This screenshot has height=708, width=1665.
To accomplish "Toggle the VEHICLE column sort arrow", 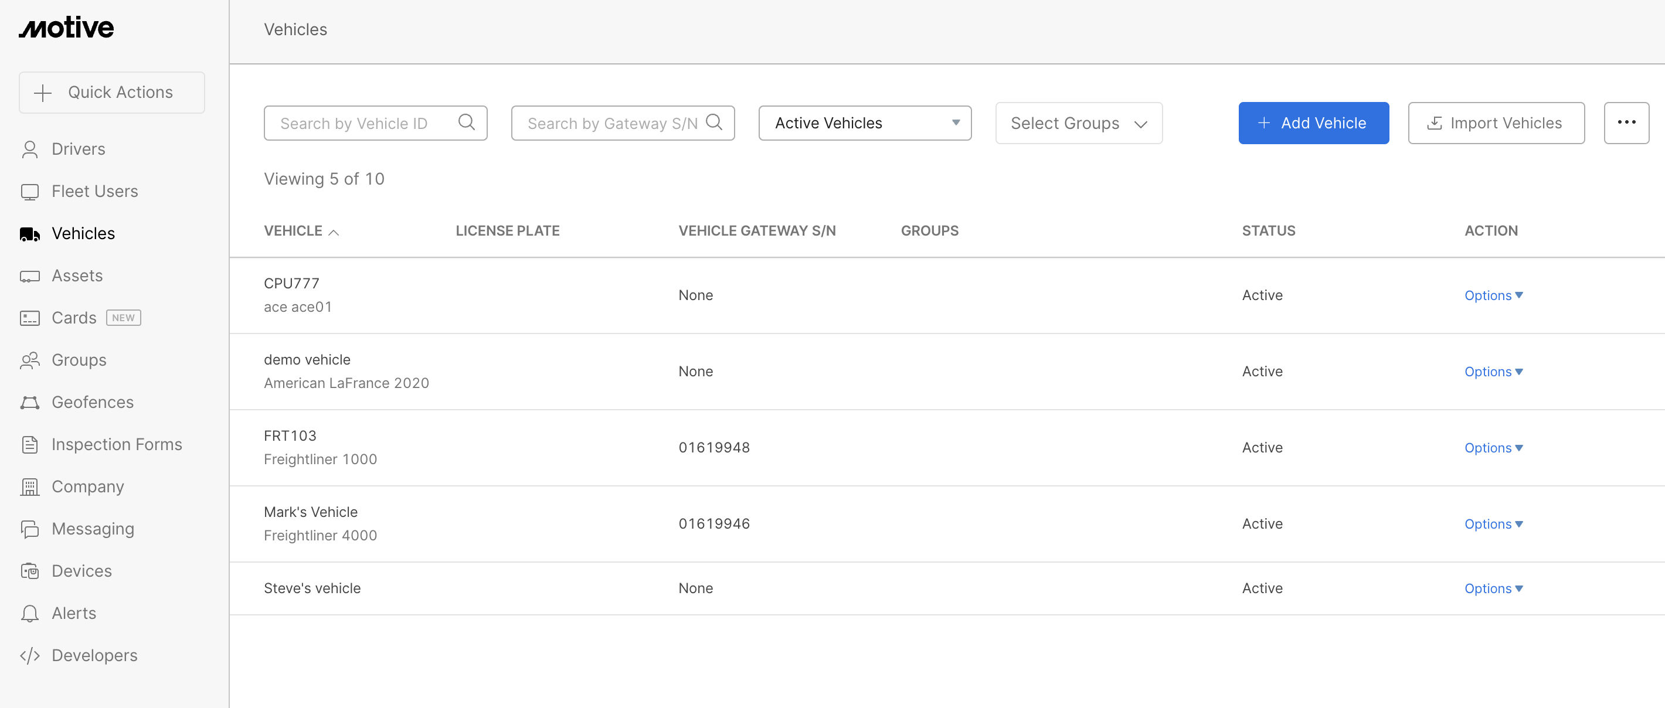I will pyautogui.click(x=334, y=232).
